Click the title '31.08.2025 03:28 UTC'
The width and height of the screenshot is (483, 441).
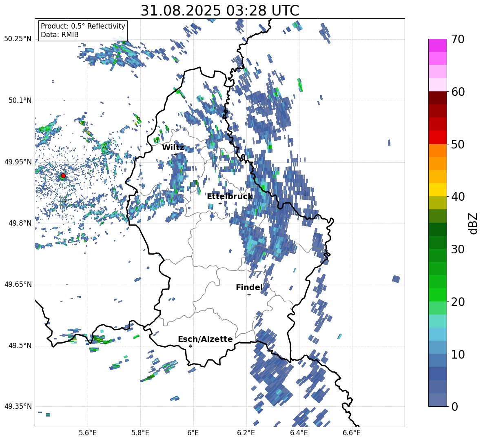pos(219,11)
